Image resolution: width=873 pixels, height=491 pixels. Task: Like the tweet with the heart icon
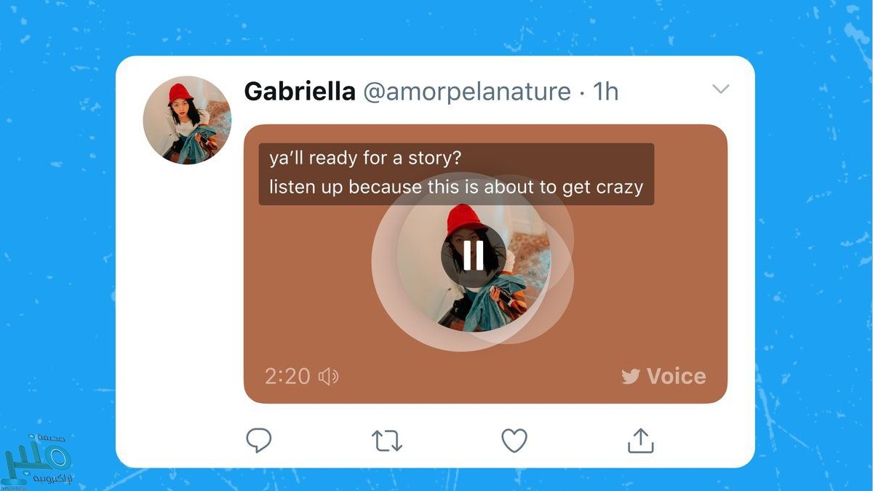pyautogui.click(x=514, y=441)
